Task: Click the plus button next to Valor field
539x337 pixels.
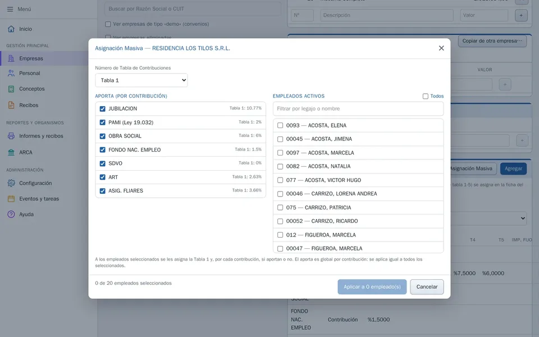Action: click(521, 15)
